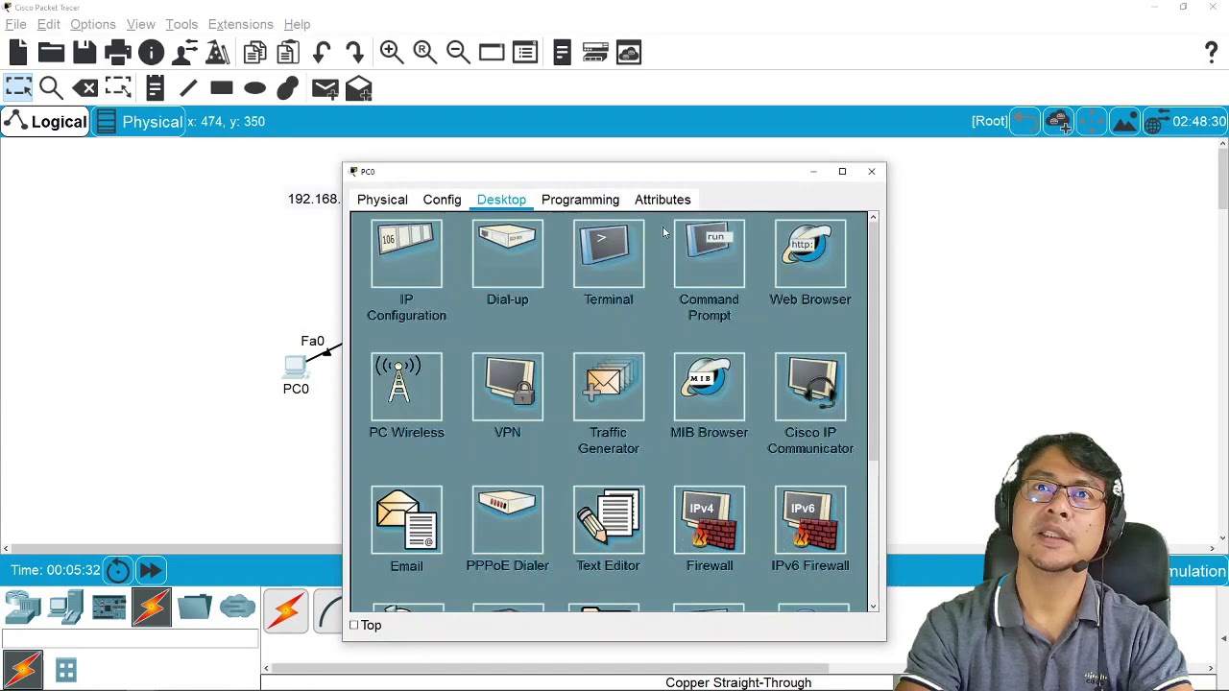1229x691 pixels.
Task: Open the Attributes tab
Action: tap(663, 200)
